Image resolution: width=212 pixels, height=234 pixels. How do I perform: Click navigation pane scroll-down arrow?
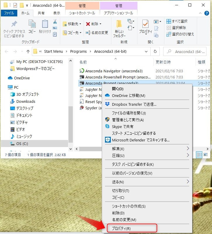click(70, 149)
